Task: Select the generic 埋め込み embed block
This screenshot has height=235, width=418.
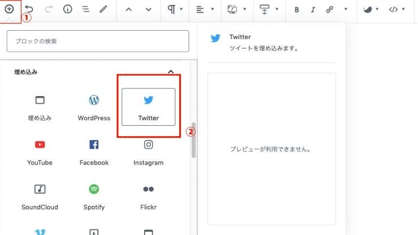Action: click(40, 107)
